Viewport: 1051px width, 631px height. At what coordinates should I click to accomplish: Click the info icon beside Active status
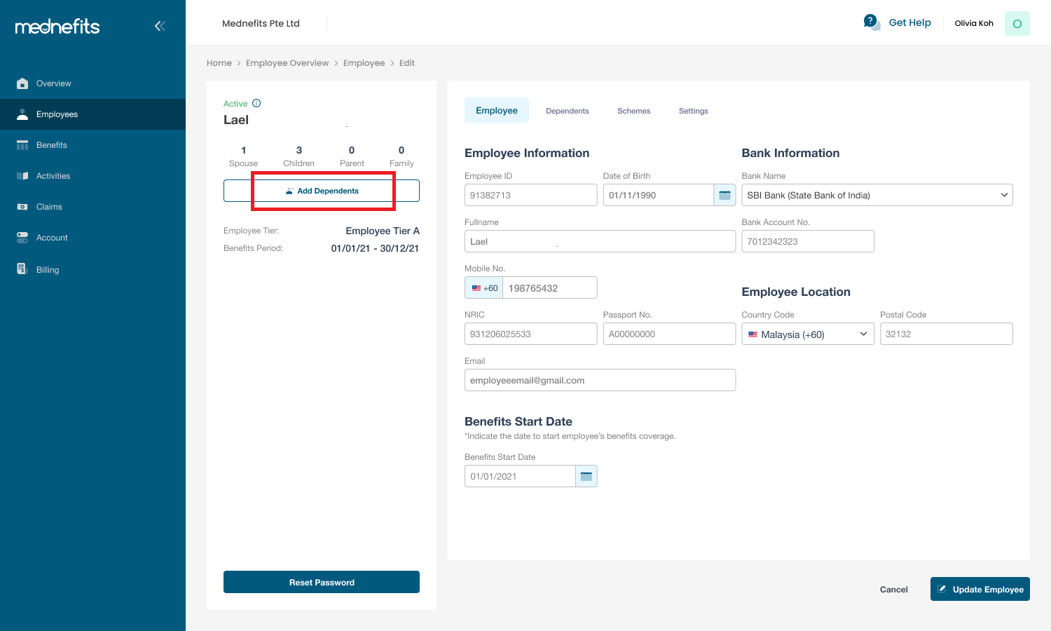pyautogui.click(x=256, y=102)
